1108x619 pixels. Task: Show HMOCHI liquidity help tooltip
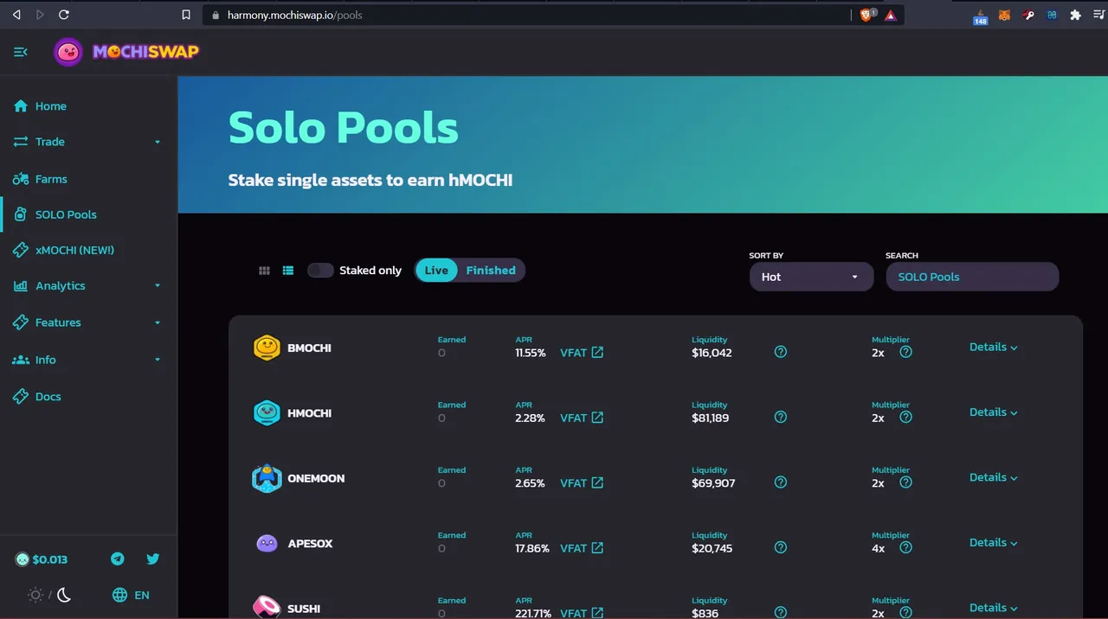pyautogui.click(x=781, y=417)
